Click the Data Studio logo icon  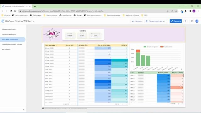click(x=3, y=21)
